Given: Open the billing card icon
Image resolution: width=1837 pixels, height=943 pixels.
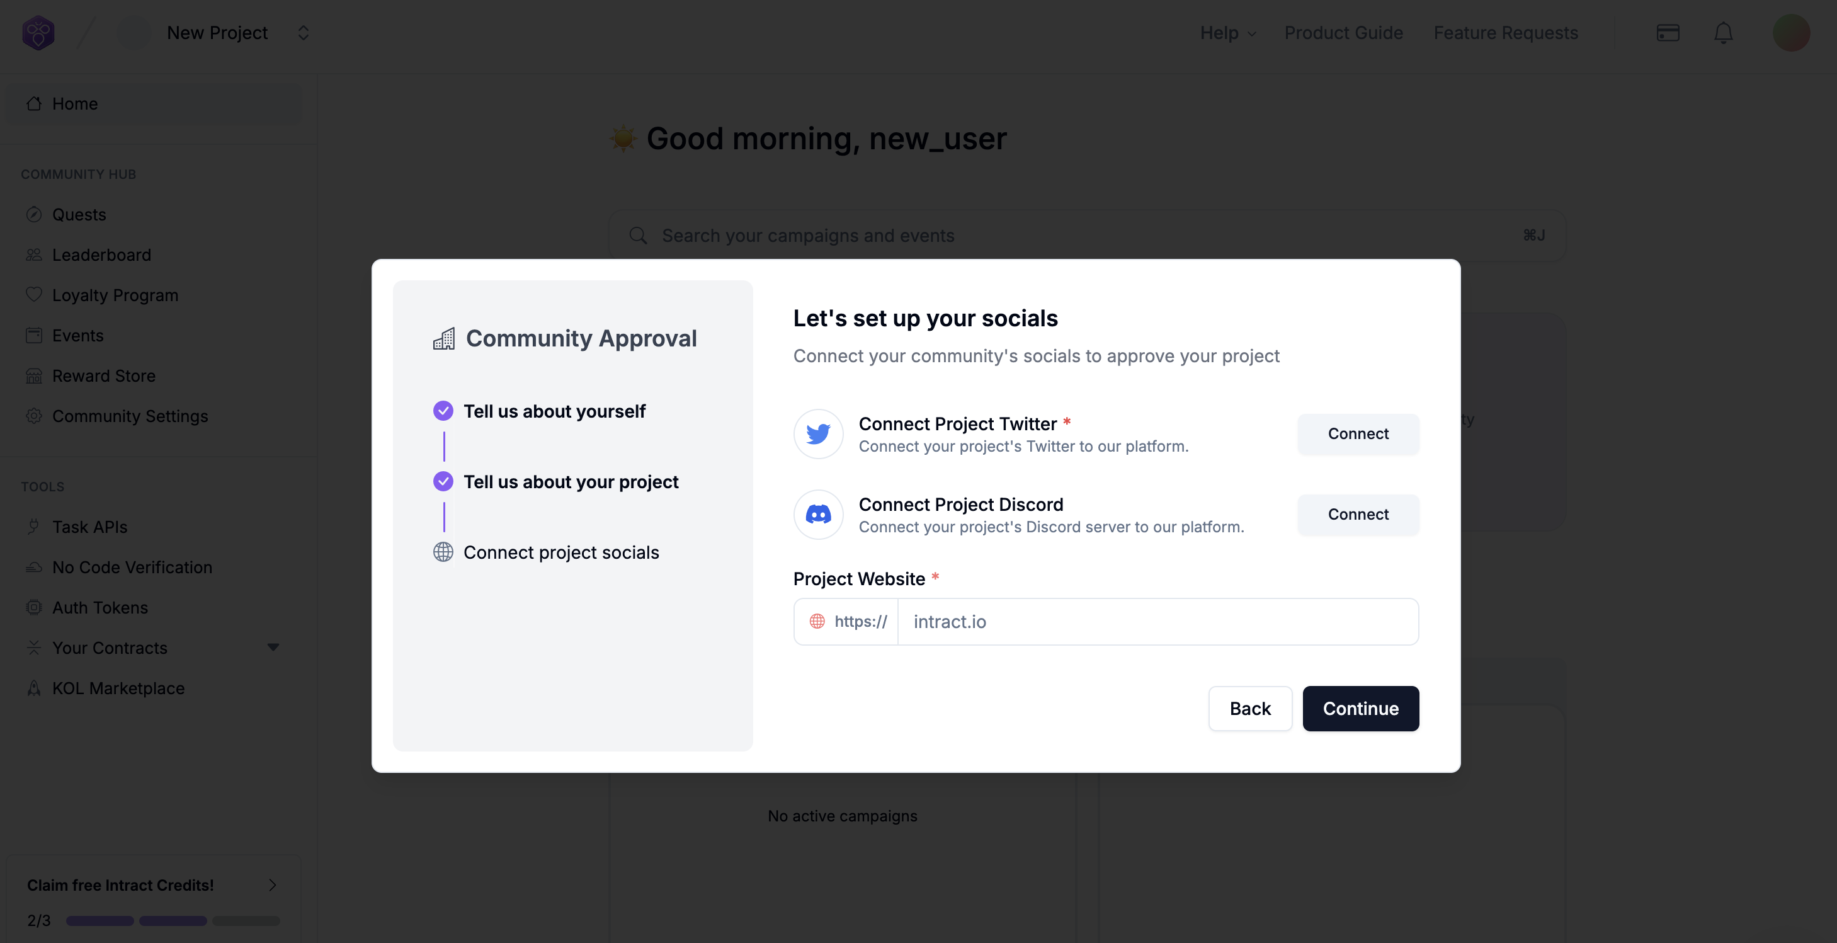Looking at the screenshot, I should 1667,33.
